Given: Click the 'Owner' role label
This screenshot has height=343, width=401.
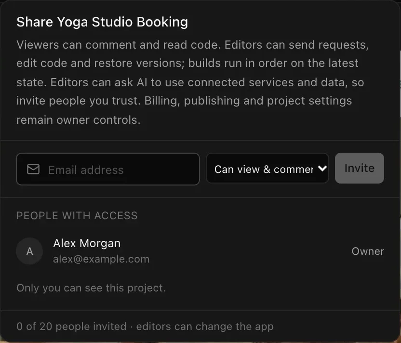Looking at the screenshot, I should pos(368,251).
